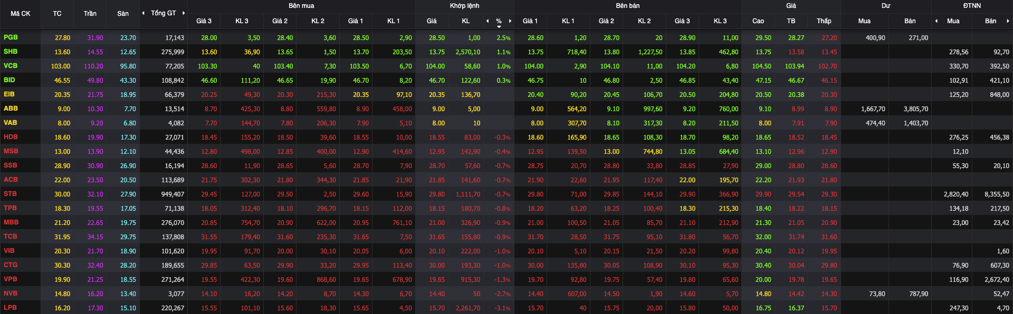This screenshot has height=314, width=1013.
Task: Click VCB's floor price 95.80
Action: (128, 66)
